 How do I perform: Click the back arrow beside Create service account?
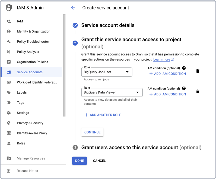click(73, 8)
